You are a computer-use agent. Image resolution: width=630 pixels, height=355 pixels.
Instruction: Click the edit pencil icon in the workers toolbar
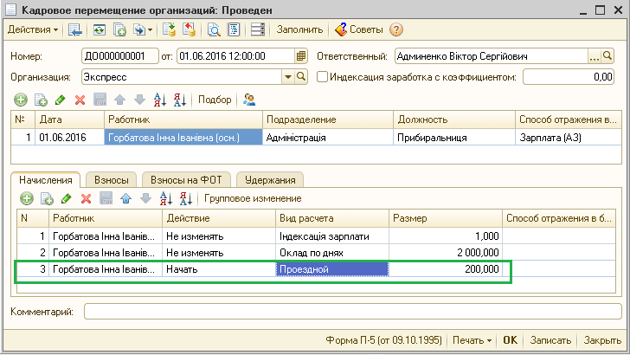[x=61, y=100]
